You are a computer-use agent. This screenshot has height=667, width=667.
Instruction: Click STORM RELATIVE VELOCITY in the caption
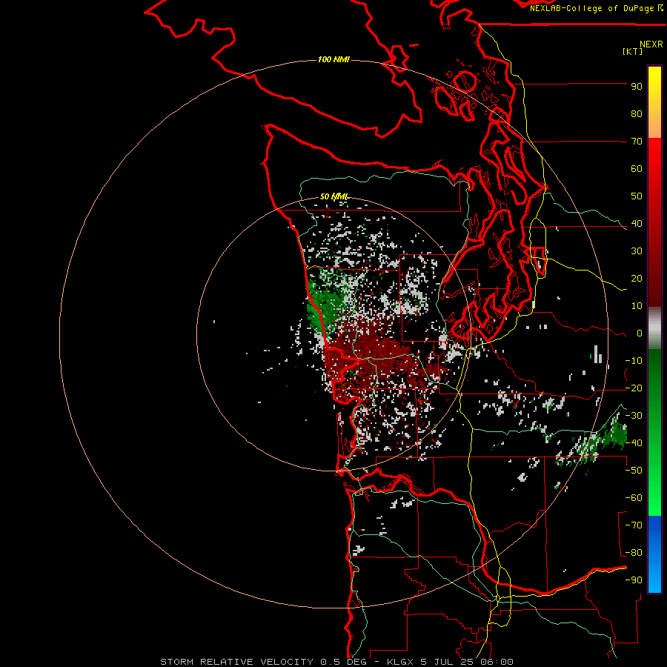coord(237,662)
